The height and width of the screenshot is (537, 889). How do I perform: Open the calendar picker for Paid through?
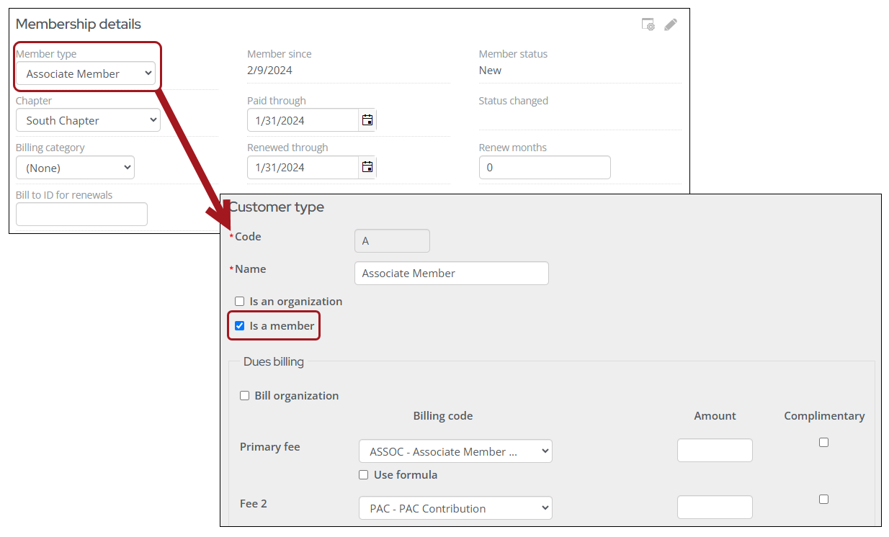(367, 119)
